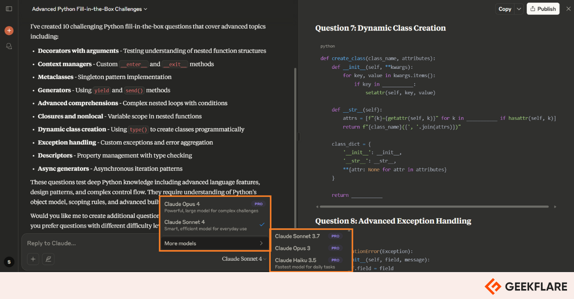The image size is (574, 299).
Task: Open the user profile avatar labeled S
Action: point(9,262)
